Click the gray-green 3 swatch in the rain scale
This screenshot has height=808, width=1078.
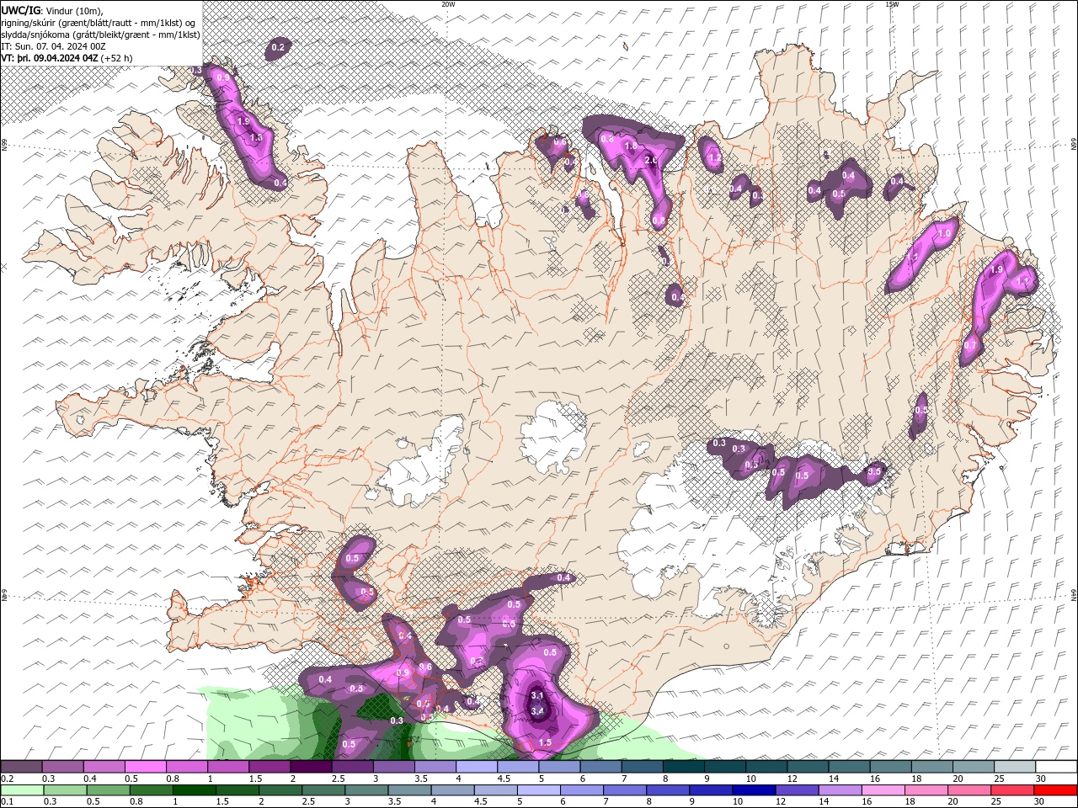pyautogui.click(x=366, y=790)
